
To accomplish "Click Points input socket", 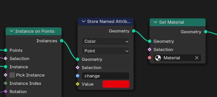I will click(x=5, y=50).
